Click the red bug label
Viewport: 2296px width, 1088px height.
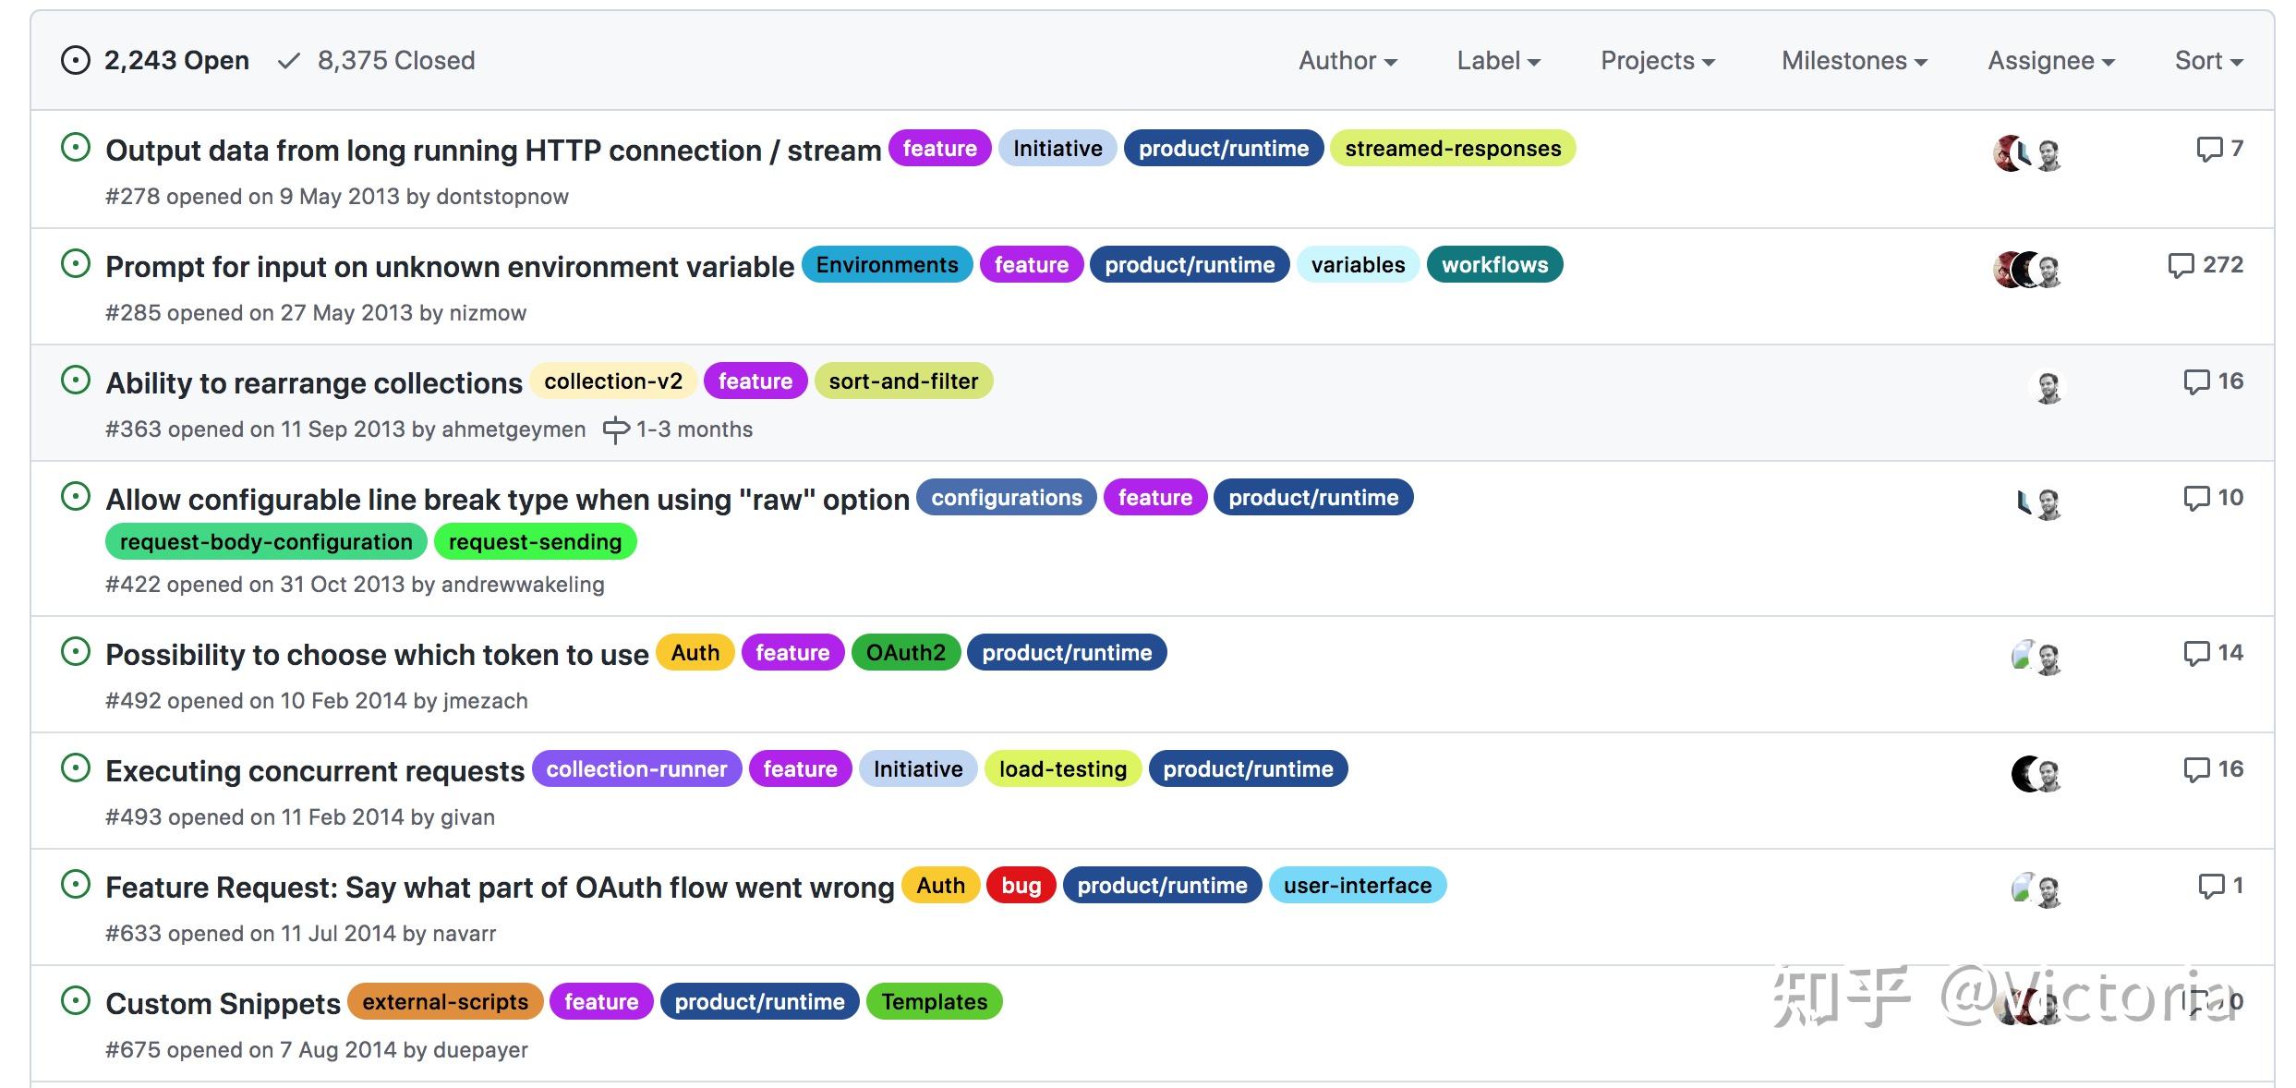click(1021, 886)
